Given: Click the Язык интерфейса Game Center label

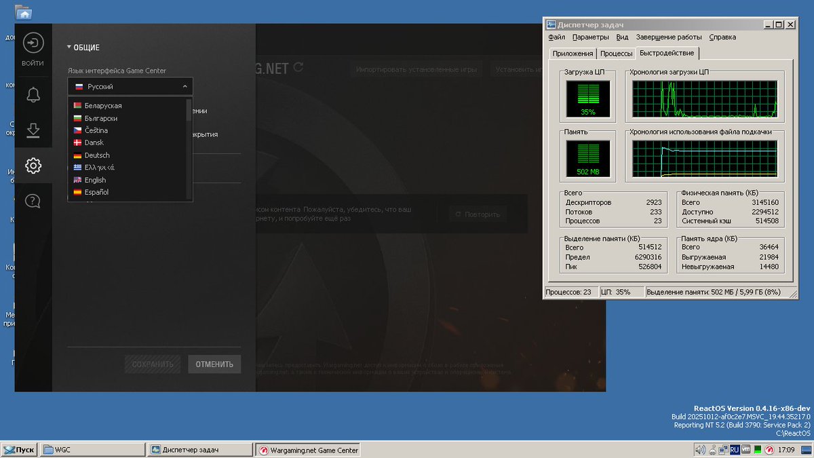Looking at the screenshot, I should coord(117,71).
